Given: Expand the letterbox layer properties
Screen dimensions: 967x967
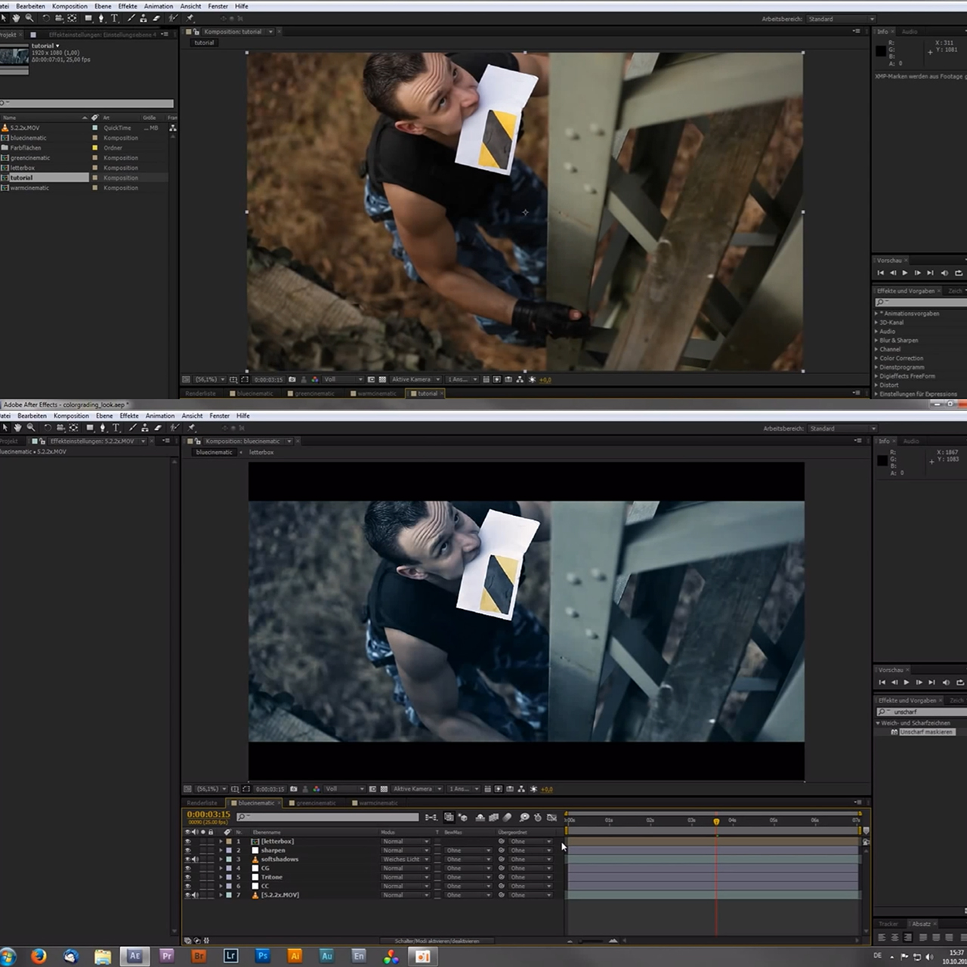Looking at the screenshot, I should click(221, 841).
